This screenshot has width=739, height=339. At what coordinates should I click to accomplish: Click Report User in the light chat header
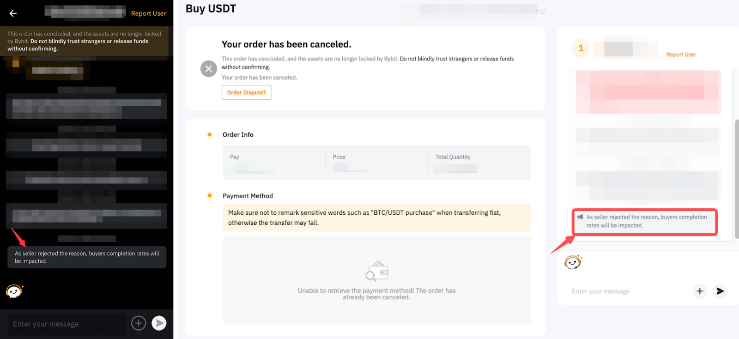coord(681,54)
